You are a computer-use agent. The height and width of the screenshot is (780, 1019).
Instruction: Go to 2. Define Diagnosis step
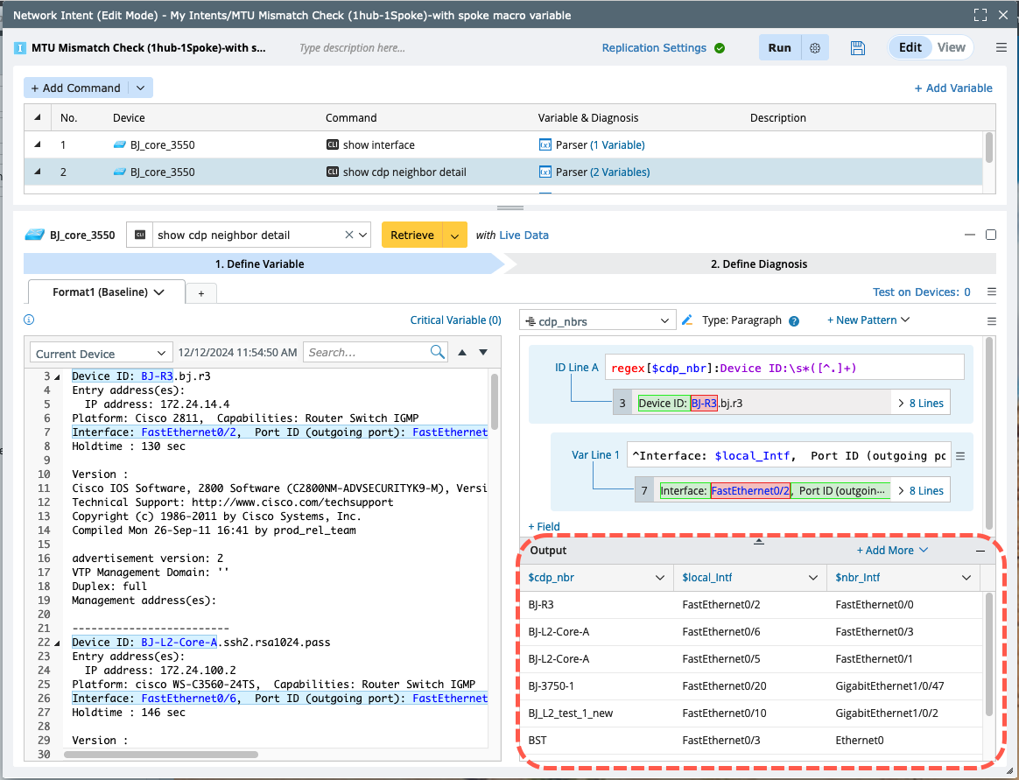758,264
